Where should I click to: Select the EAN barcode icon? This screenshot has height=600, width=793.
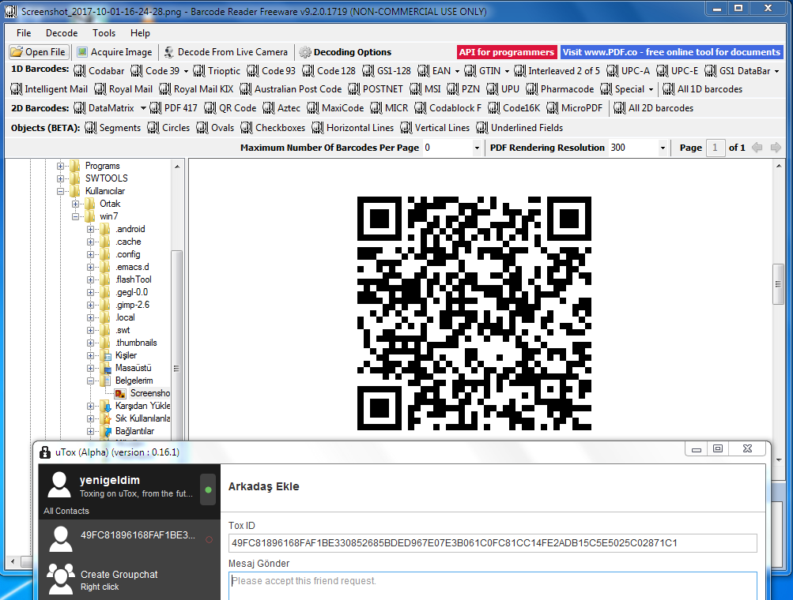click(x=424, y=71)
